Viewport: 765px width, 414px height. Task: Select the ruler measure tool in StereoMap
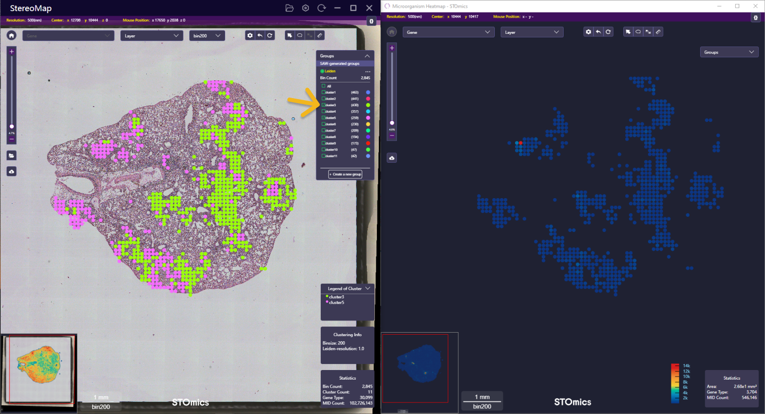click(x=320, y=35)
